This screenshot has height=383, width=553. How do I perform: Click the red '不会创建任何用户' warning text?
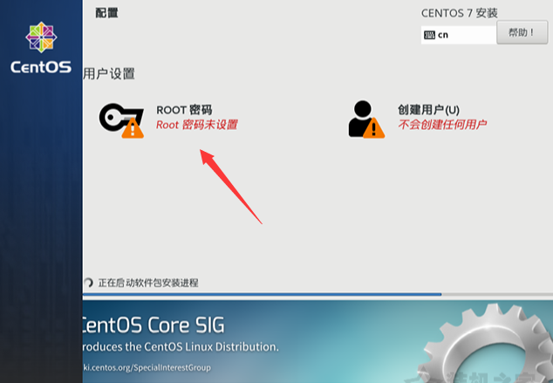tap(442, 124)
